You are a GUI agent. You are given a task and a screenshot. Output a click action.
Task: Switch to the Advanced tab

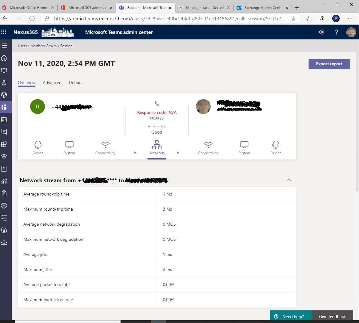52,83
